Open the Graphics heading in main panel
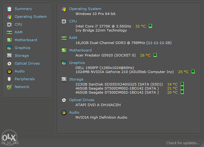Image resolution: width=204 pixels, height=147 pixels. (77, 63)
